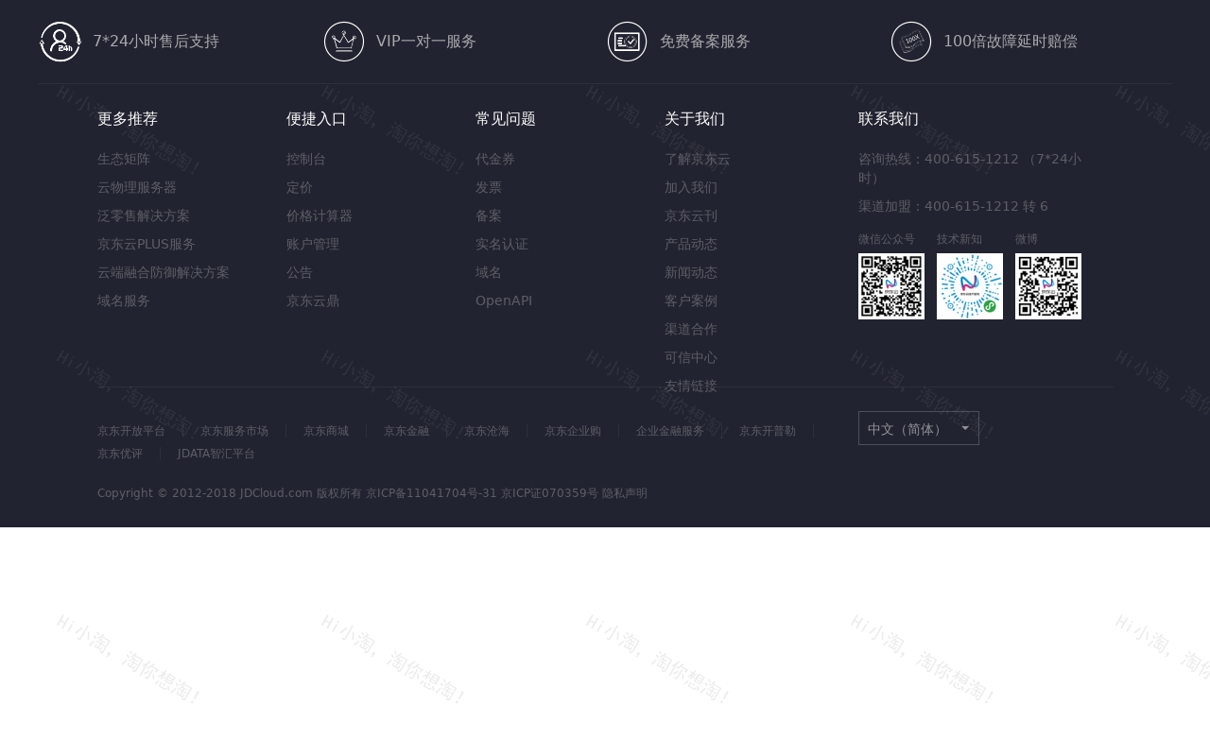Open the 隐私声明 privacy statement
The height and width of the screenshot is (756, 1210).
(x=623, y=492)
